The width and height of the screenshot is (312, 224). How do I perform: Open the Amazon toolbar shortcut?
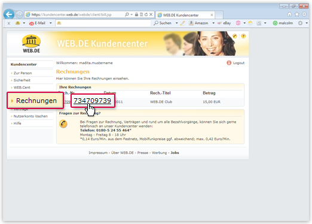(198, 23)
